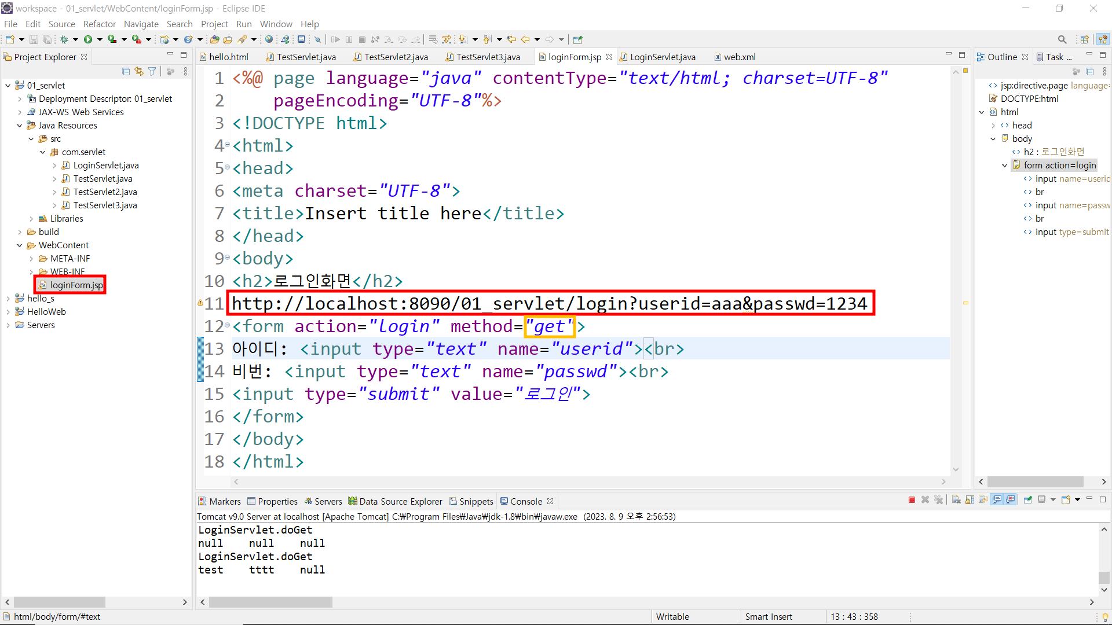The height and width of the screenshot is (625, 1112).
Task: Click the green Run button in toolbar
Action: tap(88, 39)
